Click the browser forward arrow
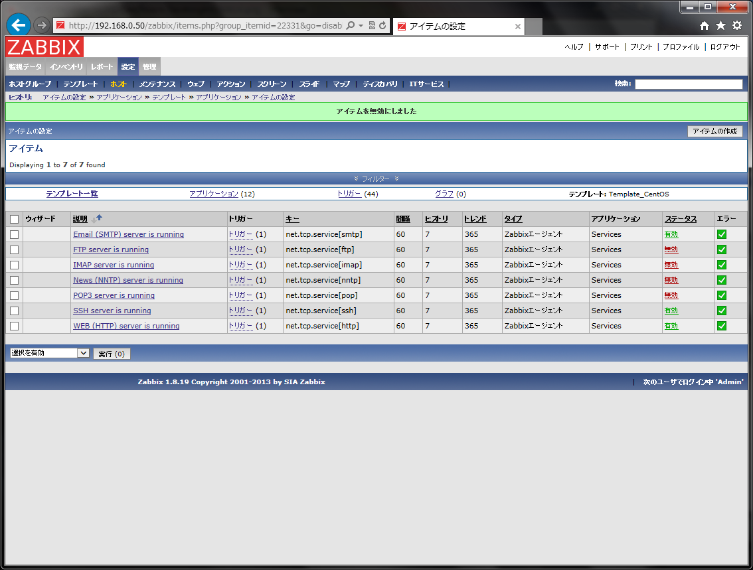The image size is (753, 570). (x=42, y=25)
